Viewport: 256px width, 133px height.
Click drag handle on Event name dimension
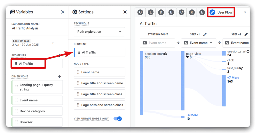[16, 100]
